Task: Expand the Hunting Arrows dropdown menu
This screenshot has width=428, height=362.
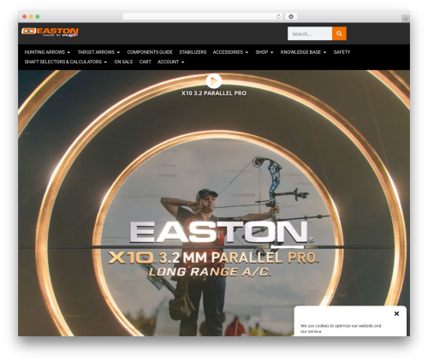Action: pyautogui.click(x=47, y=52)
